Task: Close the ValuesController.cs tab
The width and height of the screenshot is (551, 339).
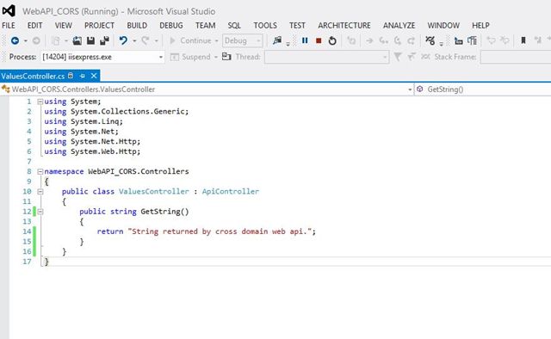Action: 94,76
